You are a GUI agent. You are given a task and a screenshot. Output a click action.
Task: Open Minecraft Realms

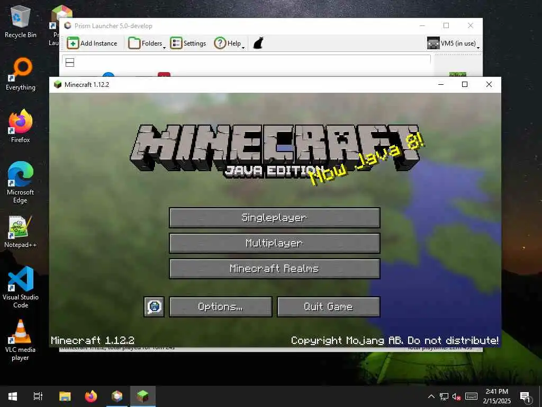tap(275, 268)
